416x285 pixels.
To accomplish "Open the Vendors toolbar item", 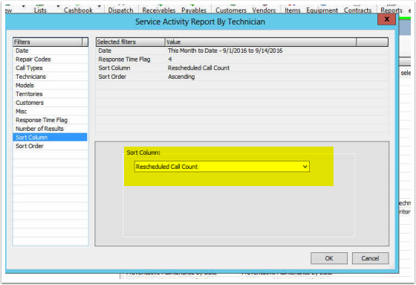I will point(264,10).
